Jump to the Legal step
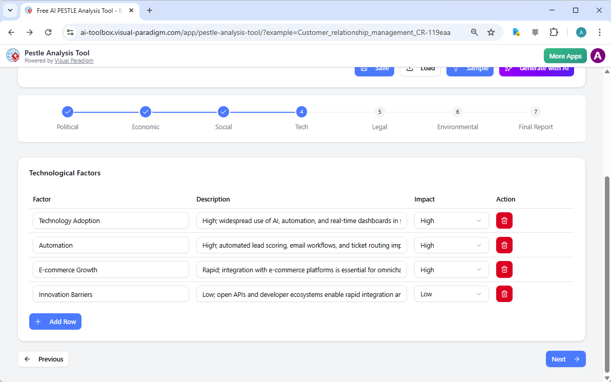The height and width of the screenshot is (382, 611). [x=379, y=111]
